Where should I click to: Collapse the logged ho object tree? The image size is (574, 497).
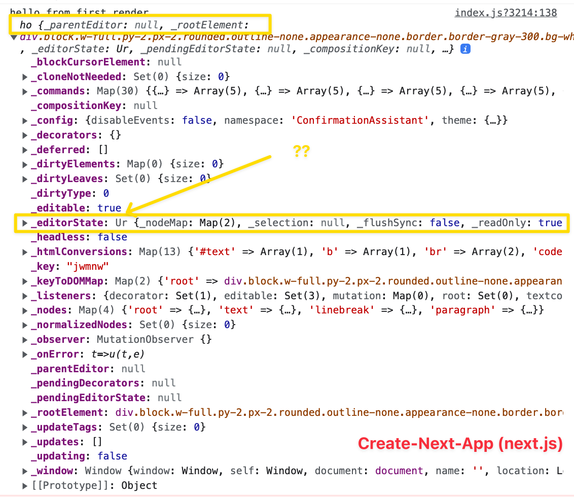pos(14,37)
